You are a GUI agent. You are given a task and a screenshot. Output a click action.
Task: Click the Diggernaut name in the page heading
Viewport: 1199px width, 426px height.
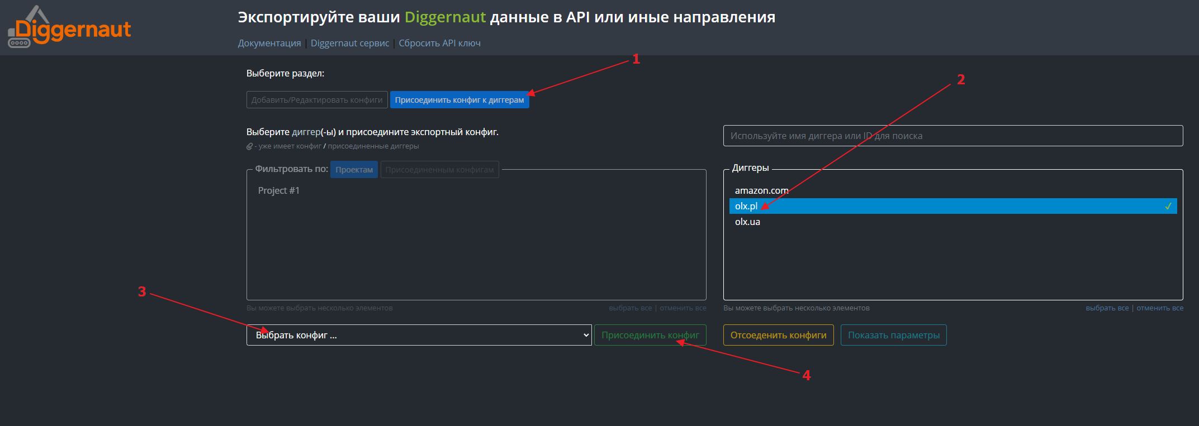[446, 17]
